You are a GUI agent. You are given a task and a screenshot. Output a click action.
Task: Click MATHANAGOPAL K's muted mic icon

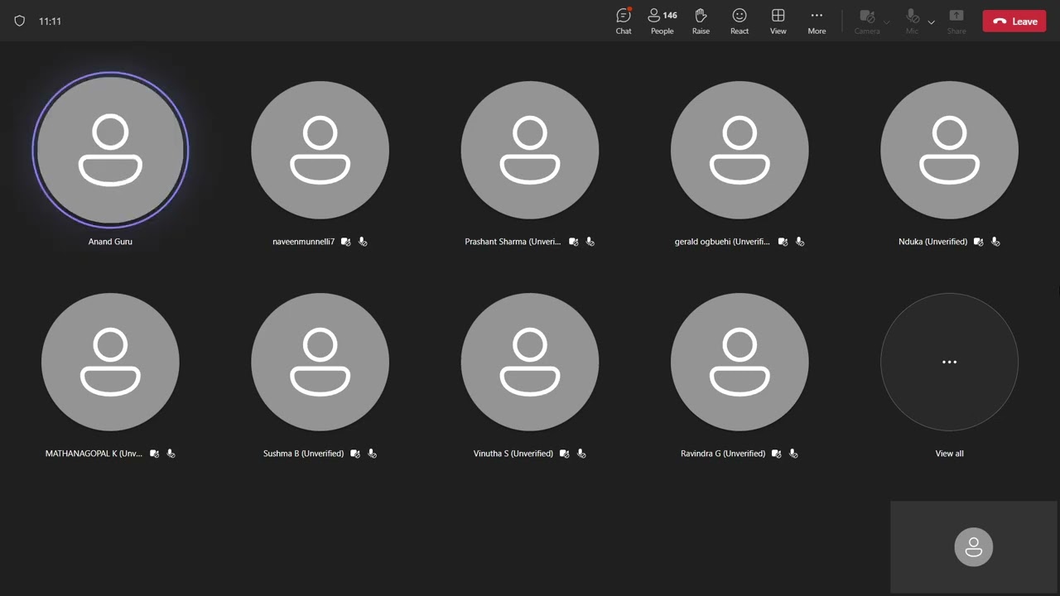[171, 454]
